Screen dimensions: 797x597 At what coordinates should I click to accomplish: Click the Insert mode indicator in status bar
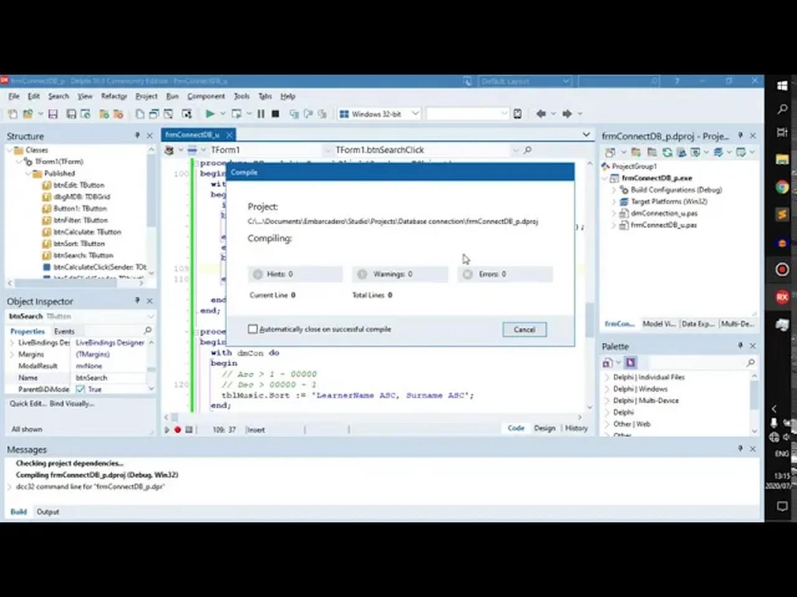click(255, 429)
